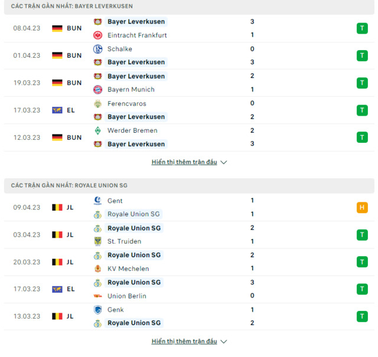Click the German flag for 01.04.23 match
The image size is (378, 357).
click(57, 55)
